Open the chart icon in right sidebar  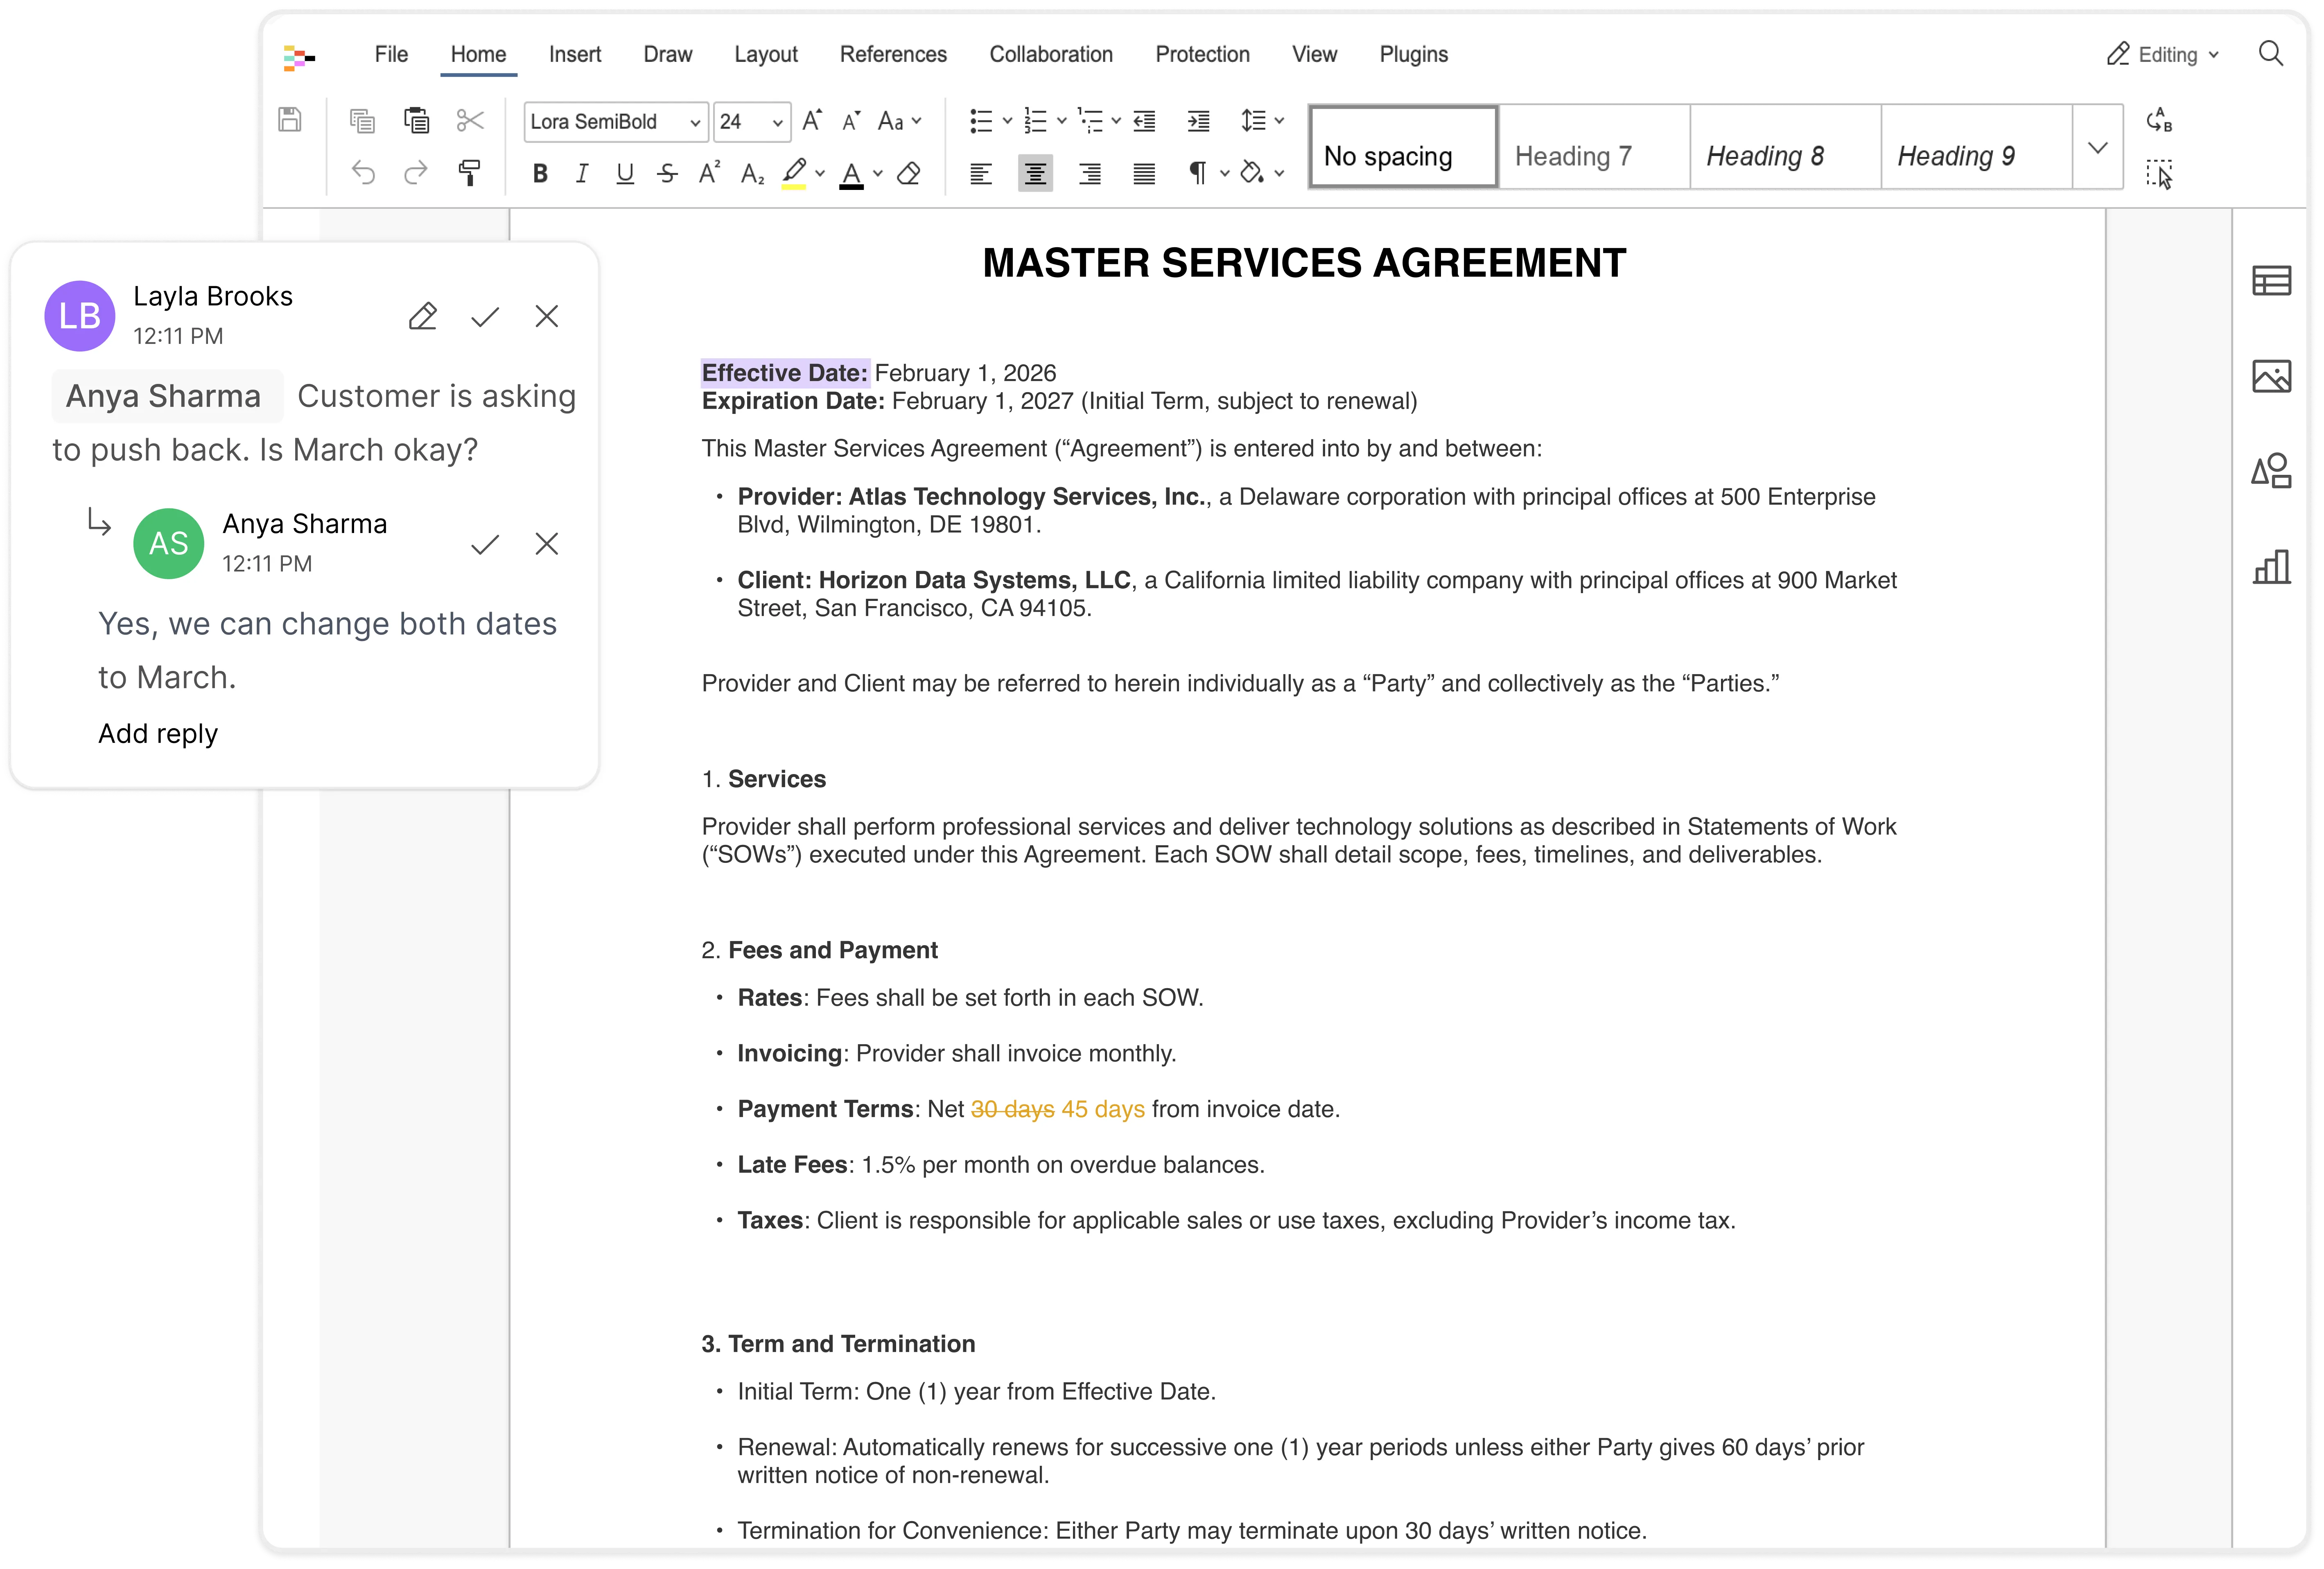click(2271, 567)
